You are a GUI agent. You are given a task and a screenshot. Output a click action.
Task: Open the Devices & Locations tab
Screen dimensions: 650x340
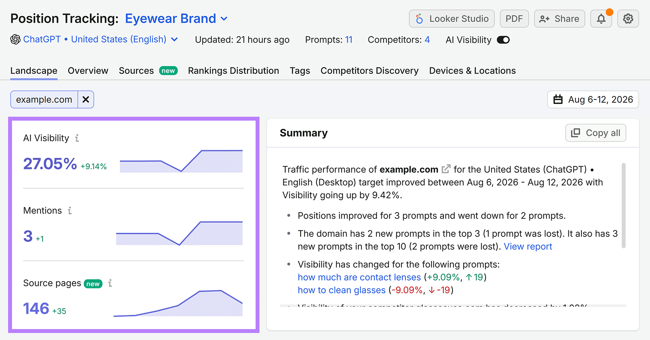click(x=472, y=71)
